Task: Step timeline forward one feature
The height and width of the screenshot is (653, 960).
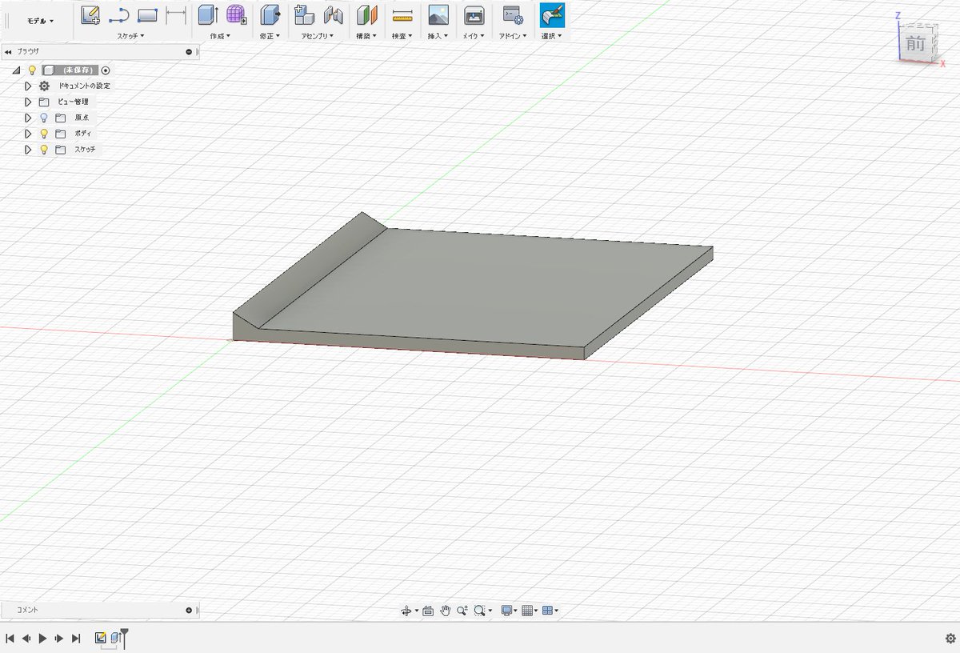Action: point(59,639)
